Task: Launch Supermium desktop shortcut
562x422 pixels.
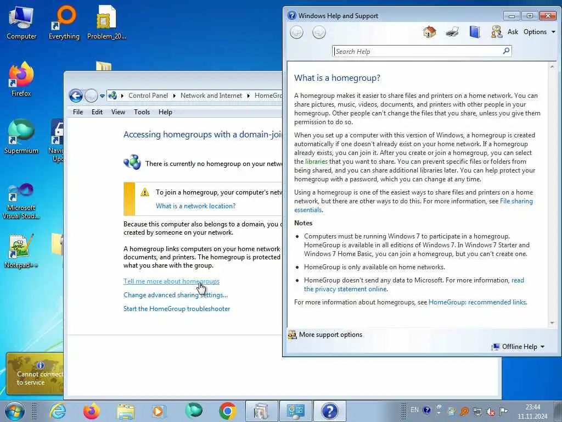Action: [x=21, y=136]
